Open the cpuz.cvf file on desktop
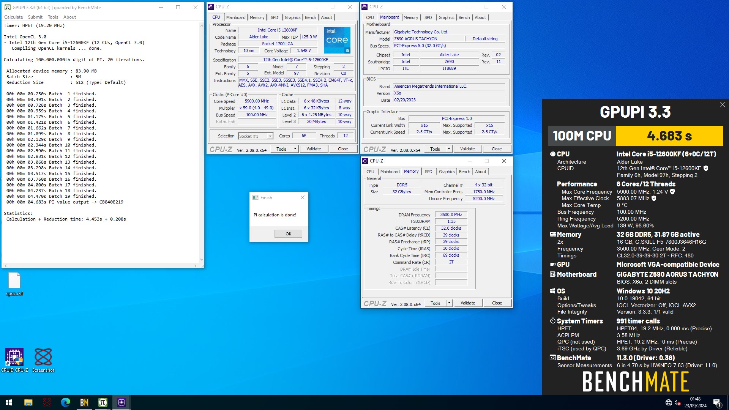 14,284
